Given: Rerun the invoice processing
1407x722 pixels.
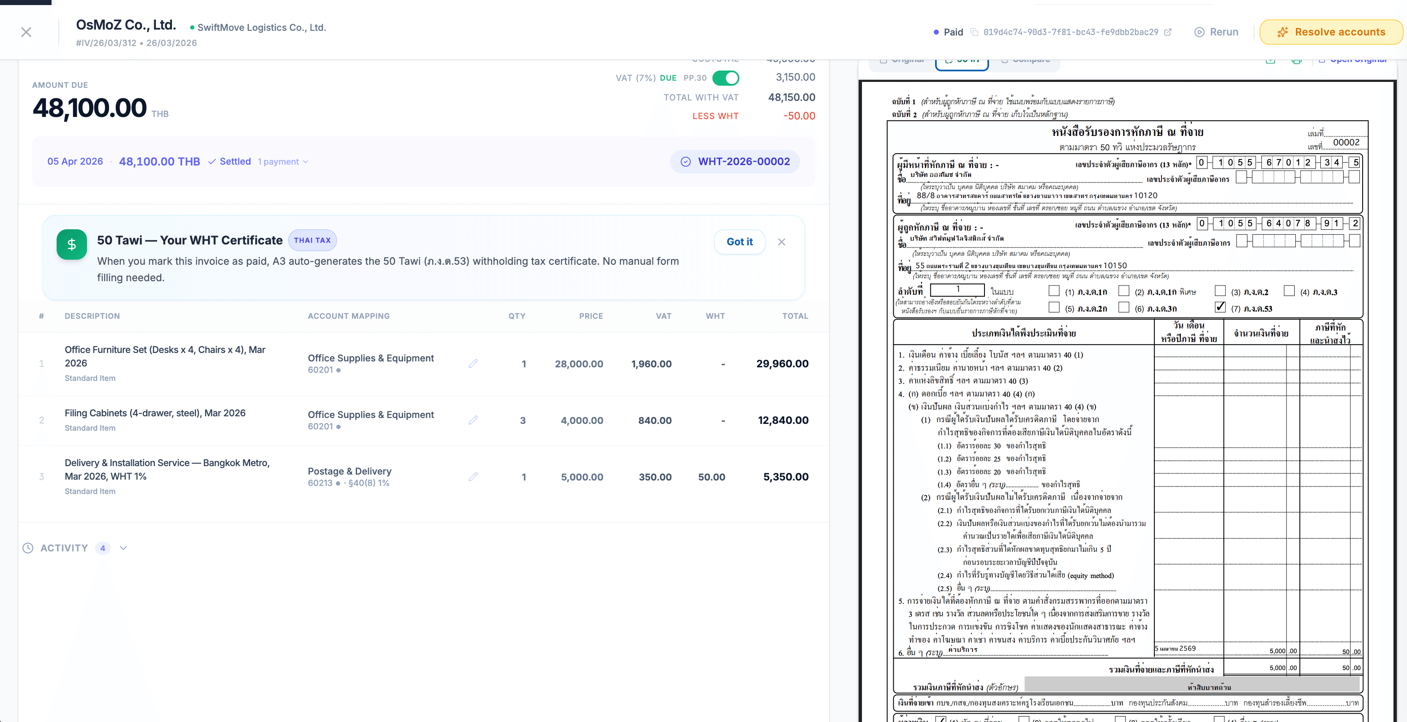Looking at the screenshot, I should 1216,32.
